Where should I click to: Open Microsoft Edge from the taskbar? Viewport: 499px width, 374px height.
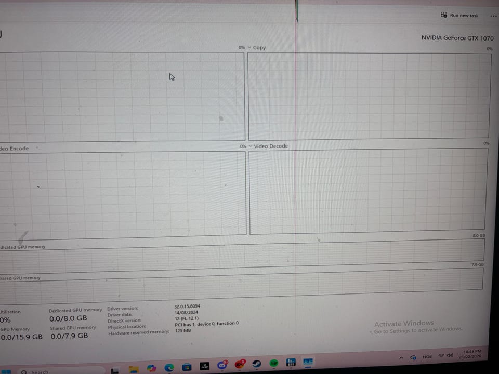coord(169,368)
